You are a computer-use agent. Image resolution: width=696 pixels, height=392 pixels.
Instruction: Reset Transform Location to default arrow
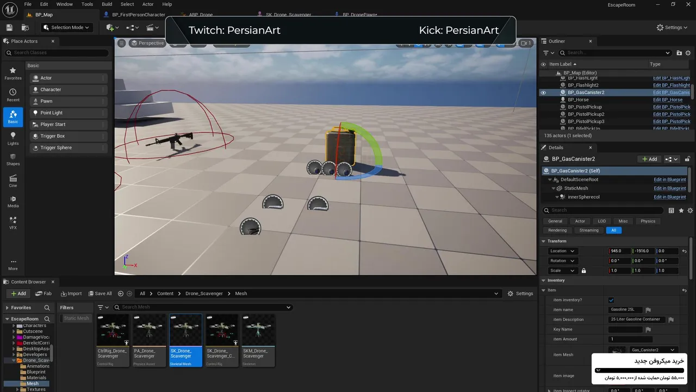(684, 251)
